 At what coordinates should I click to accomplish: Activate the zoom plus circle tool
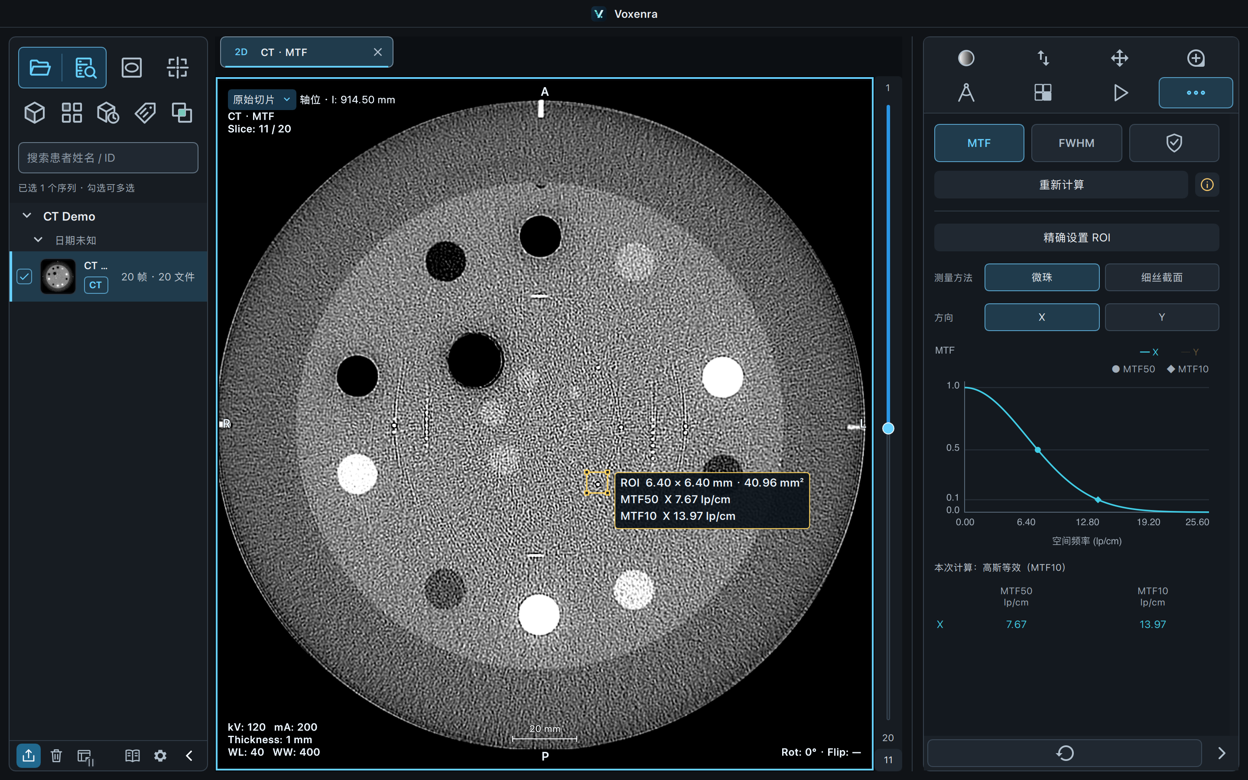(1196, 58)
